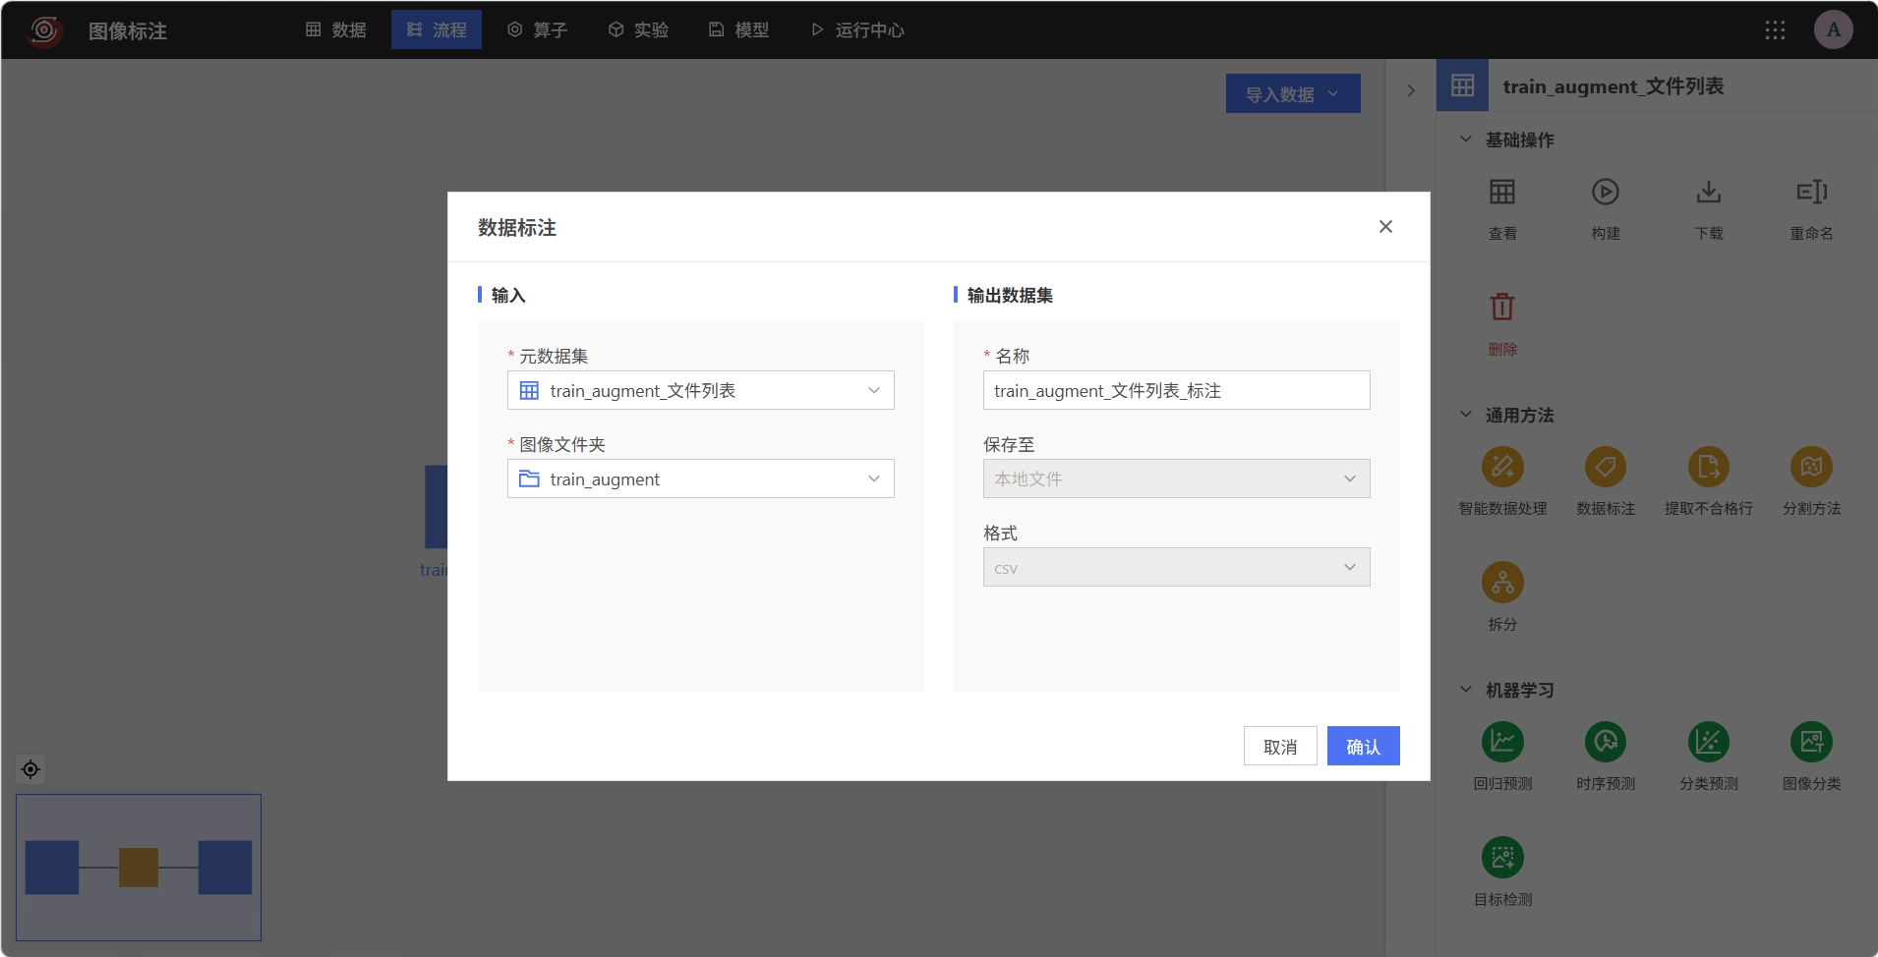Click the 名称 output name input field
Screen dimensions: 1878x957
coord(1176,390)
